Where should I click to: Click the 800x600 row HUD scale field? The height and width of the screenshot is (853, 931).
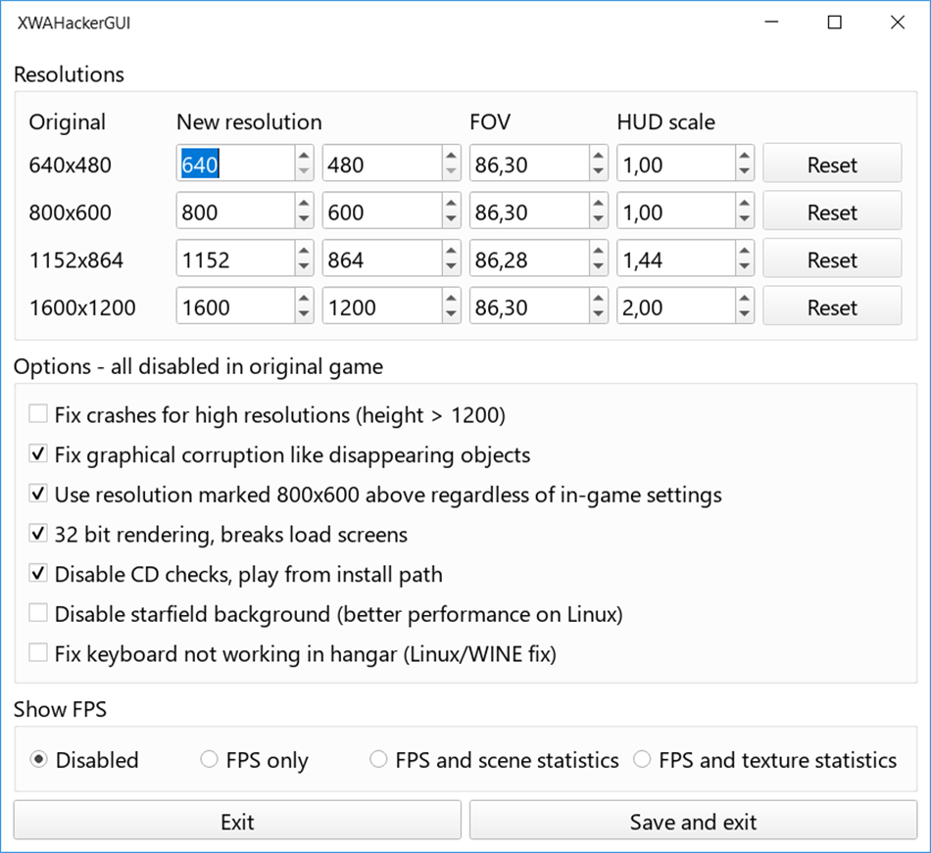click(x=676, y=211)
